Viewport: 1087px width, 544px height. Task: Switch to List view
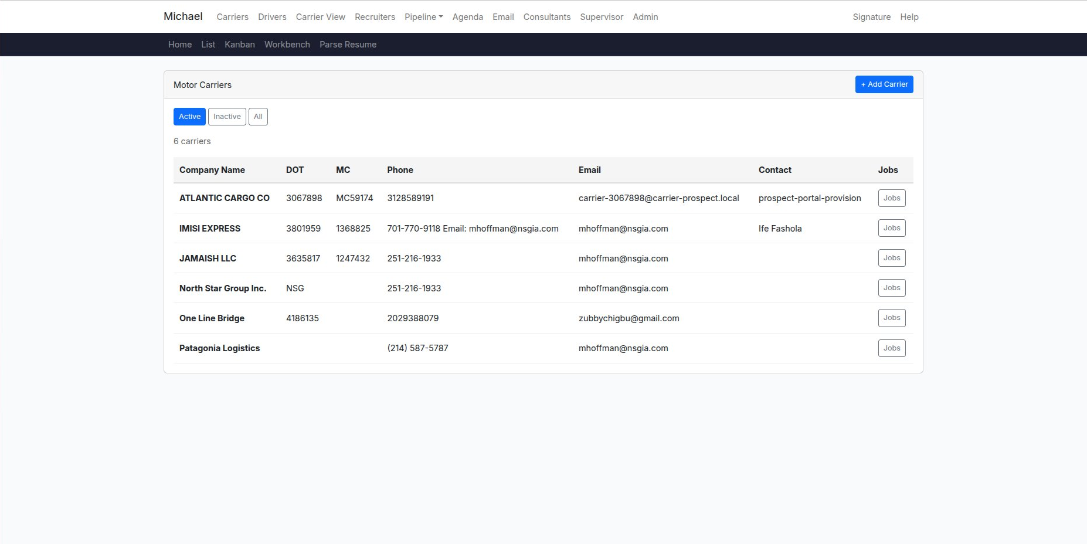pyautogui.click(x=208, y=45)
